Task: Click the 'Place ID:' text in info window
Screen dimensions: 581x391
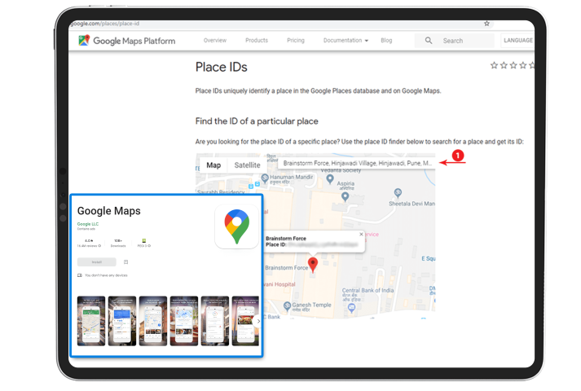Action: tap(276, 244)
